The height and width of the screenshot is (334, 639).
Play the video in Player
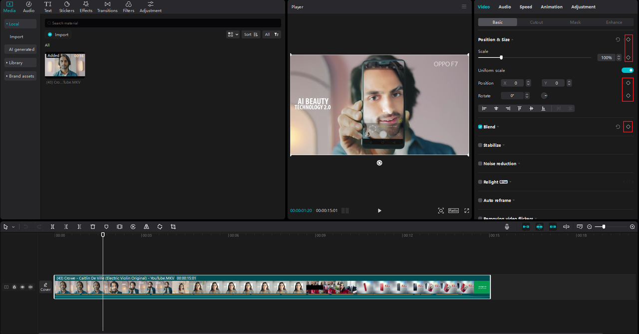pyautogui.click(x=379, y=211)
